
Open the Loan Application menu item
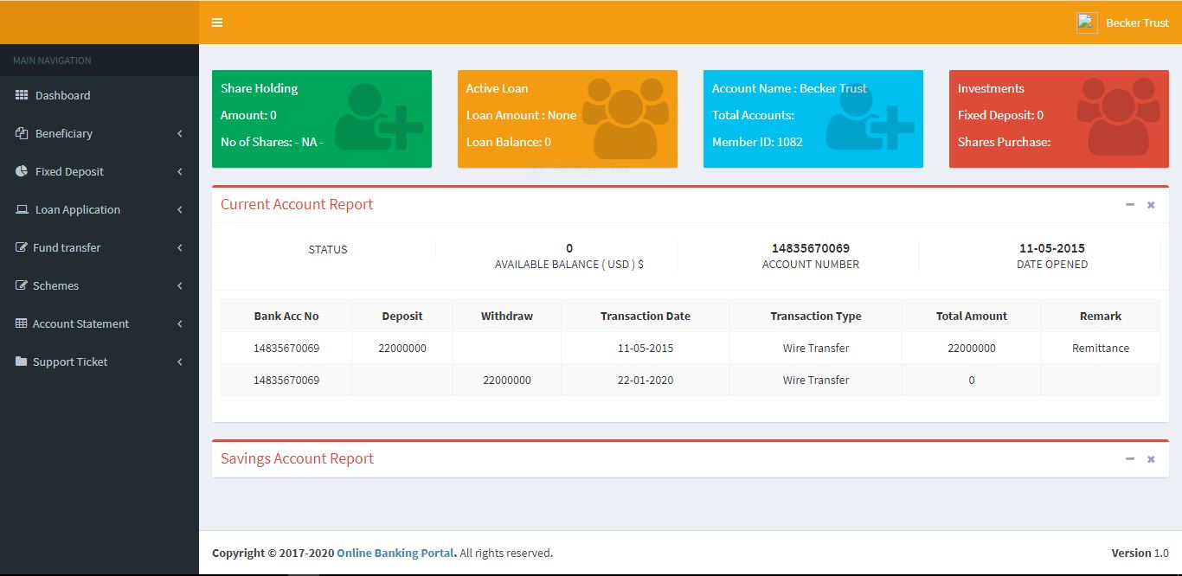[x=100, y=209]
